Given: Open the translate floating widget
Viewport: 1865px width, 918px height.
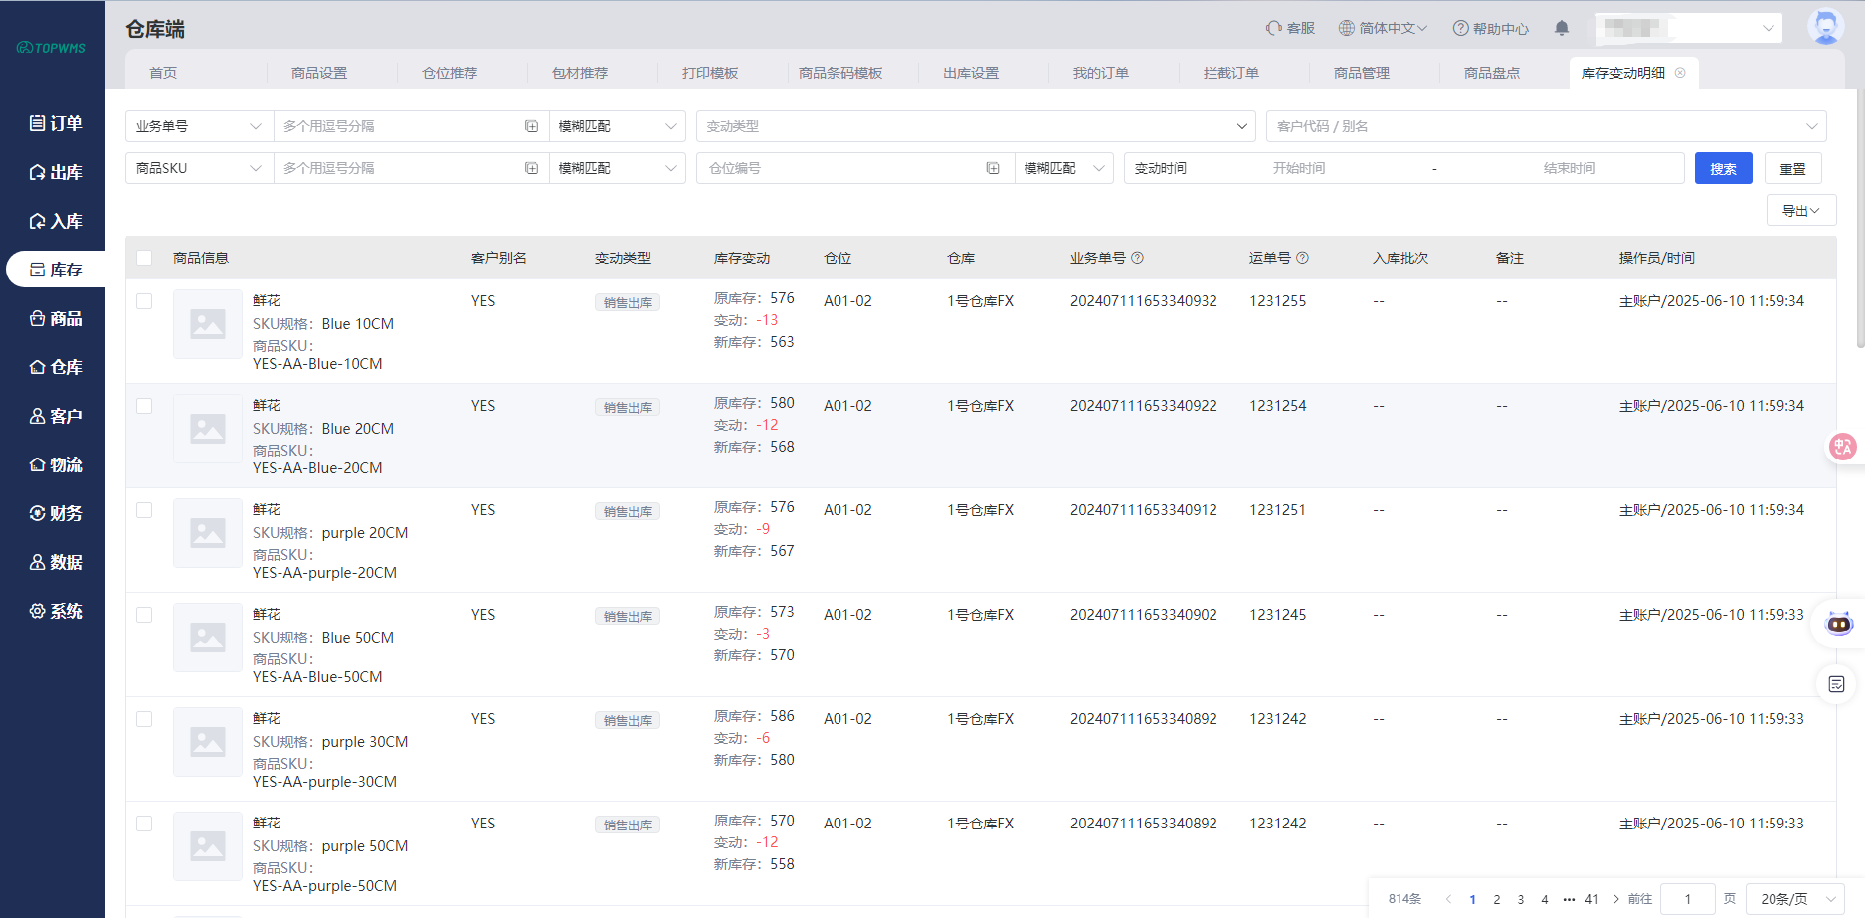Looking at the screenshot, I should point(1842,447).
